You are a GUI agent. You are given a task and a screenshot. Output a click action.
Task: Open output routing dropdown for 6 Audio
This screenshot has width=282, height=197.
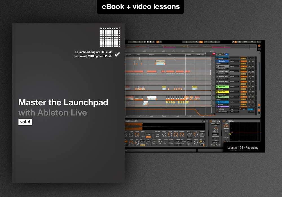pos(234,66)
